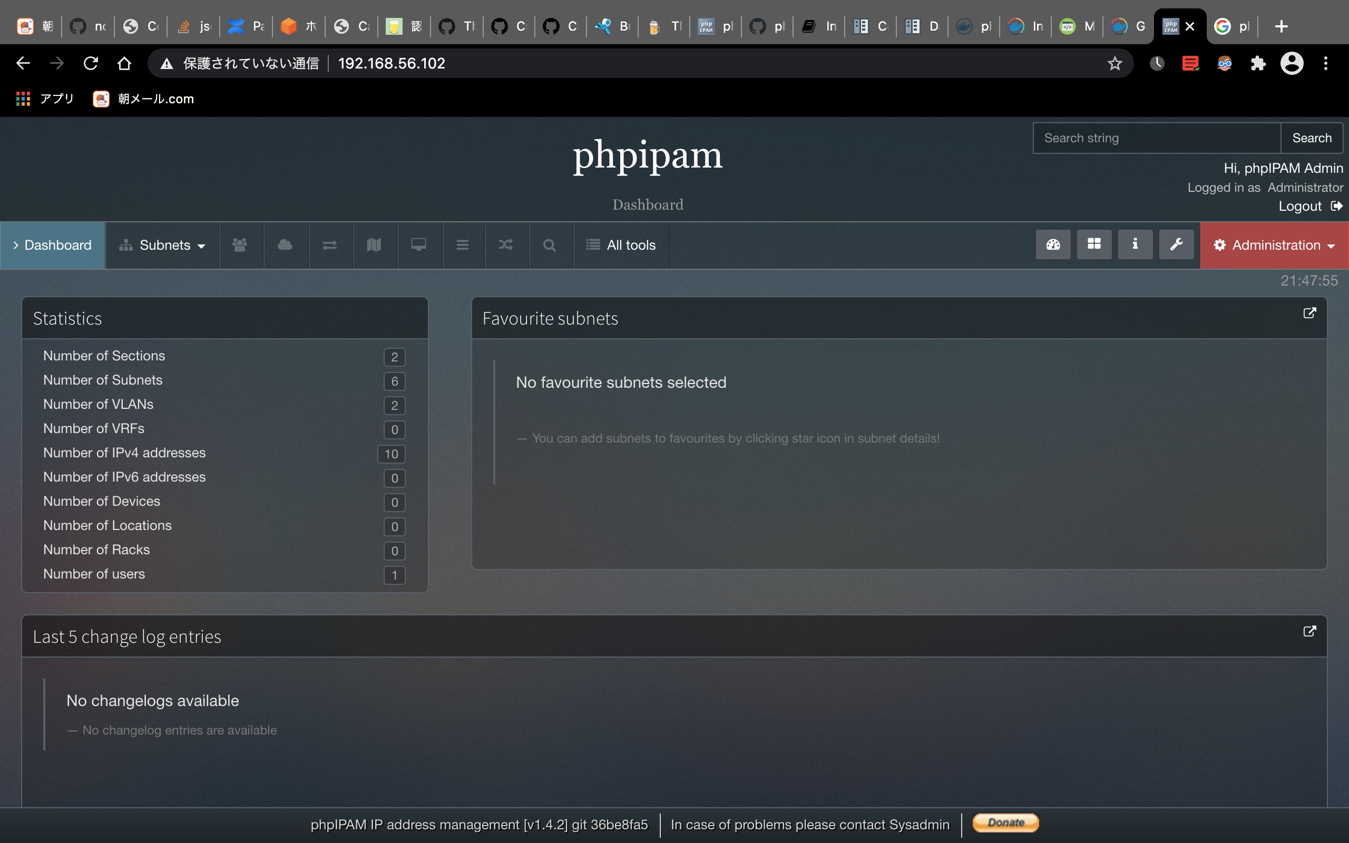This screenshot has width=1349, height=843.
Task: Open the customers (users group) icon in navbar
Action: (240, 245)
